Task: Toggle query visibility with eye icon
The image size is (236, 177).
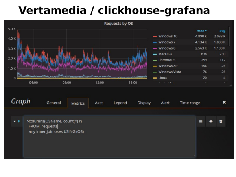Action: coord(211,122)
